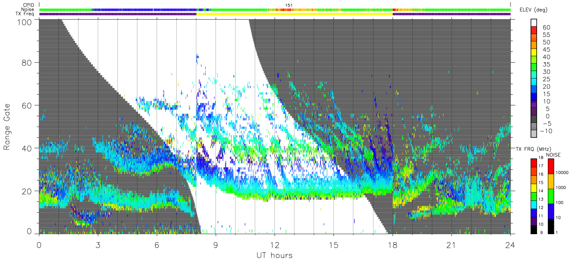Viewport: 574px width, 265px height.
Task: Click the 'UT hours' x-axis title
Action: pyautogui.click(x=274, y=255)
